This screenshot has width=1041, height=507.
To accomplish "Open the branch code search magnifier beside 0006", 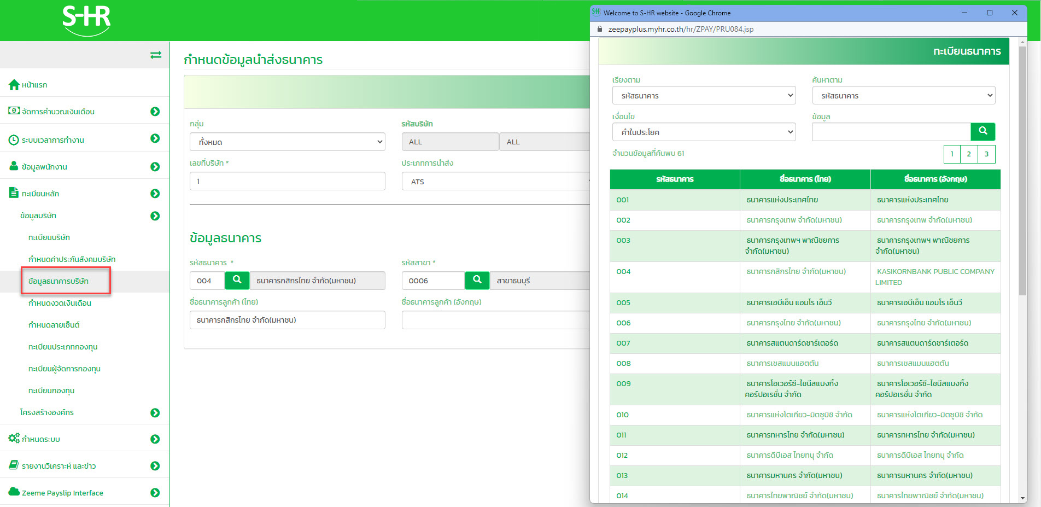I will coord(477,280).
